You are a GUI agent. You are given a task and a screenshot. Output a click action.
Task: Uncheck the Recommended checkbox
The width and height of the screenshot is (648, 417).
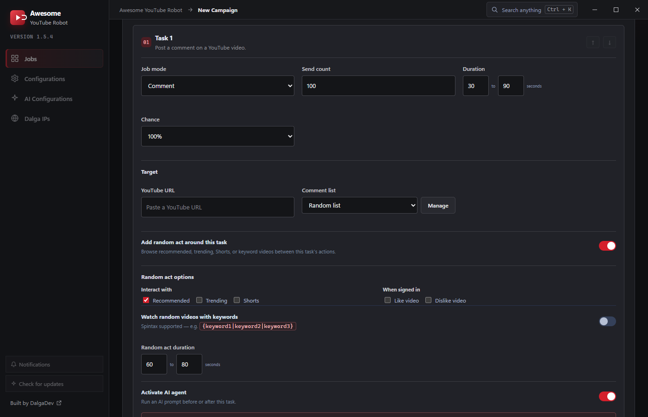(146, 300)
